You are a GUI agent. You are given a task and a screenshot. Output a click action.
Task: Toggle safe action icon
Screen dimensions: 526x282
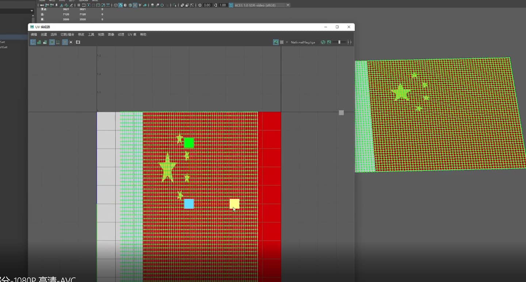(x=103, y=5)
